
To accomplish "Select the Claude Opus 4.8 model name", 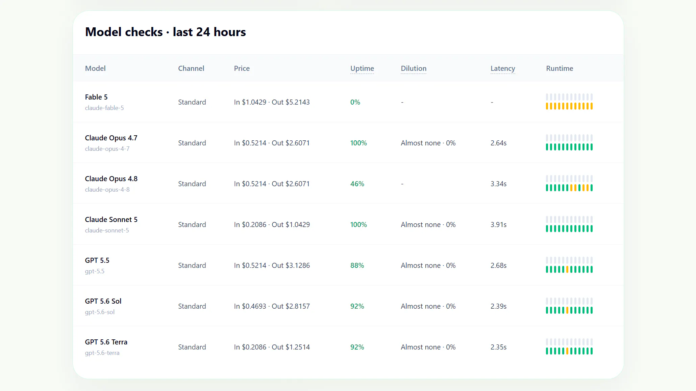I will pos(111,179).
